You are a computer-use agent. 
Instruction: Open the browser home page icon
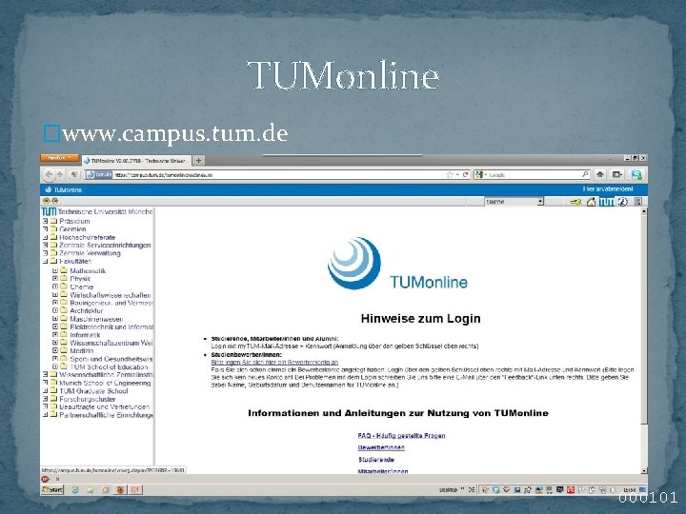pyautogui.click(x=600, y=175)
